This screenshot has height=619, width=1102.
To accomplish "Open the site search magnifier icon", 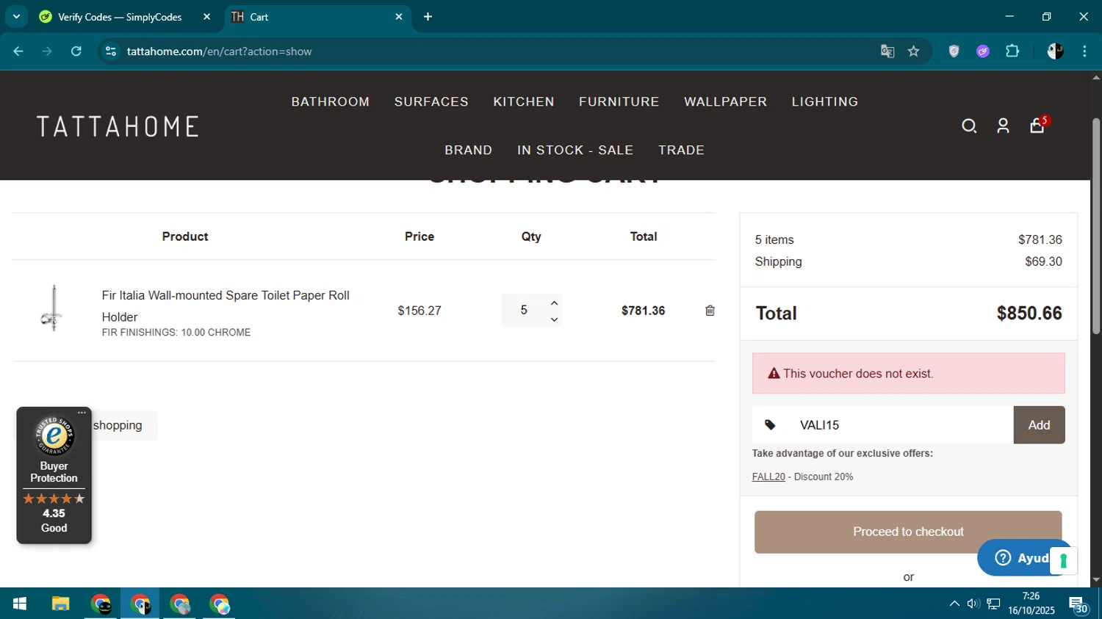I will point(969,126).
